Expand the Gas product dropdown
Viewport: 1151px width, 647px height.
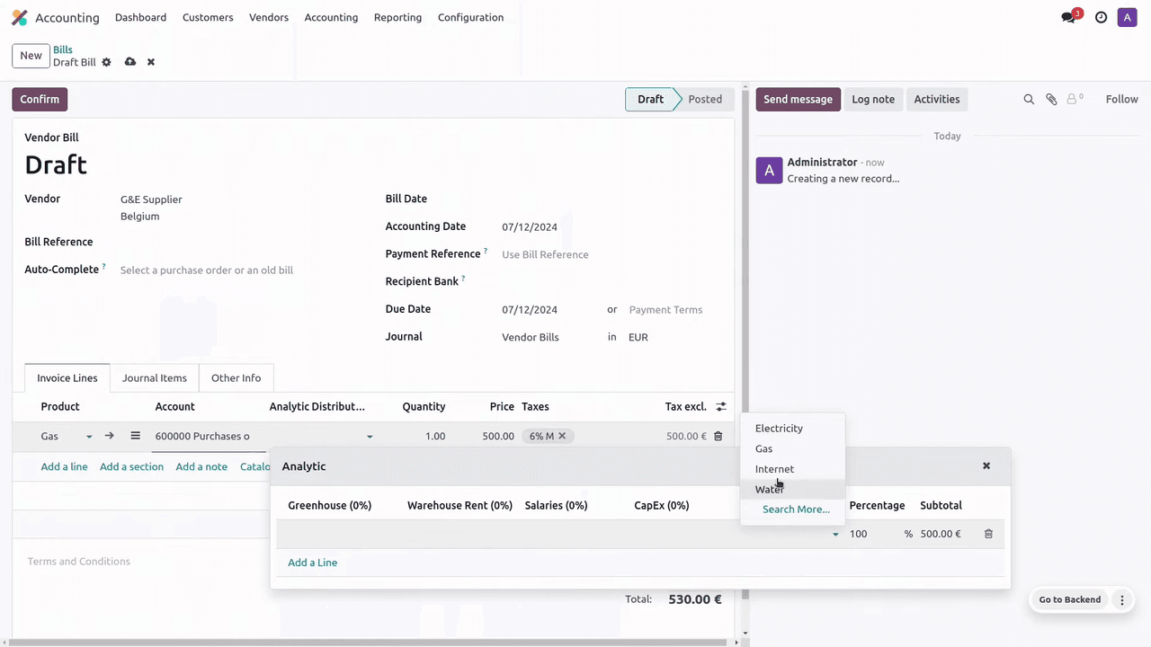pos(89,437)
